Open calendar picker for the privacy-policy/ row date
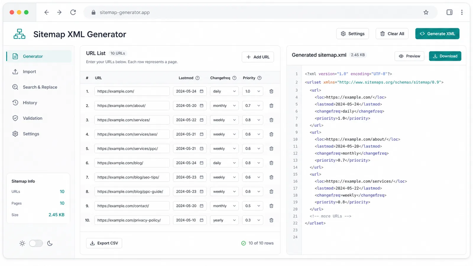This screenshot has width=473, height=266. pyautogui.click(x=202, y=220)
